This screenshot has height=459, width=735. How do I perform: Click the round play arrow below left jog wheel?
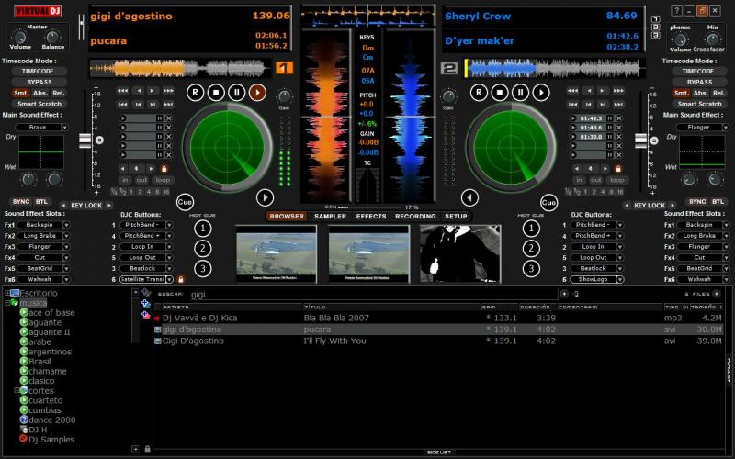[265, 197]
